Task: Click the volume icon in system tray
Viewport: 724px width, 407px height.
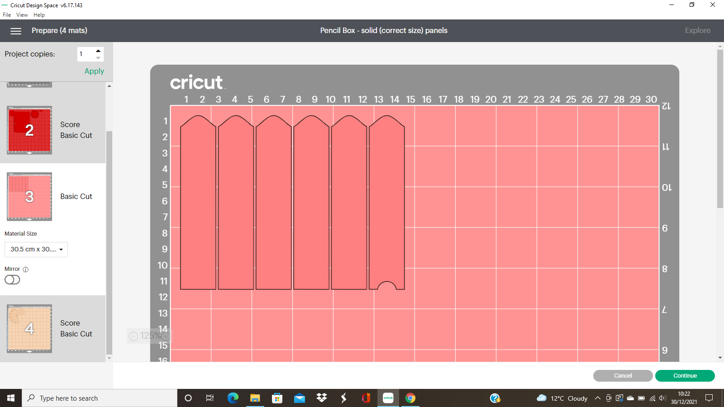Action: 662,398
